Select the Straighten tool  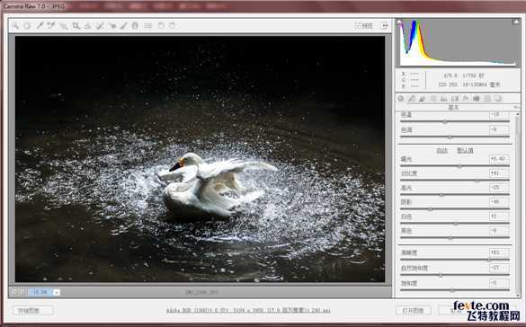[87, 25]
